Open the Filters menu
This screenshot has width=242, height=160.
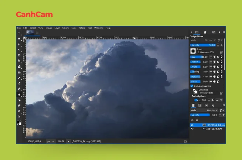(x=82, y=28)
